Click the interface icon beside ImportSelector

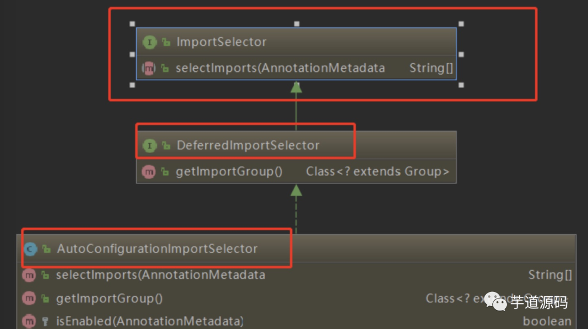(149, 42)
